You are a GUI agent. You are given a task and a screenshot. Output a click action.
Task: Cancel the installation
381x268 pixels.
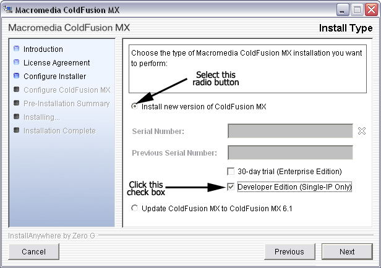pos(33,251)
